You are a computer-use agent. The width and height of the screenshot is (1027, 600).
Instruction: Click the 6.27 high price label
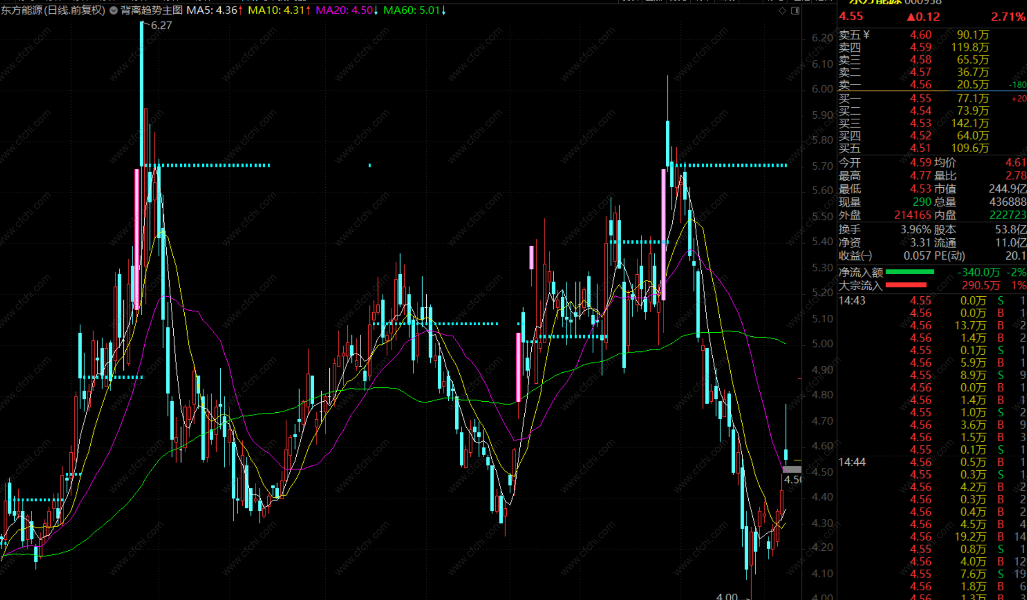point(161,26)
